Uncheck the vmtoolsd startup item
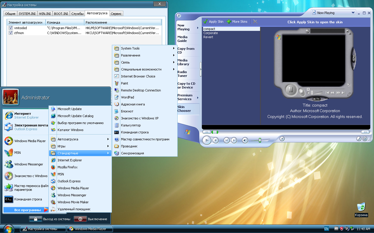The height and width of the screenshot is (233, 374). [11, 28]
